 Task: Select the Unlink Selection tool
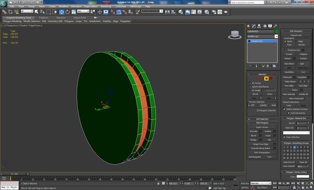10,12
